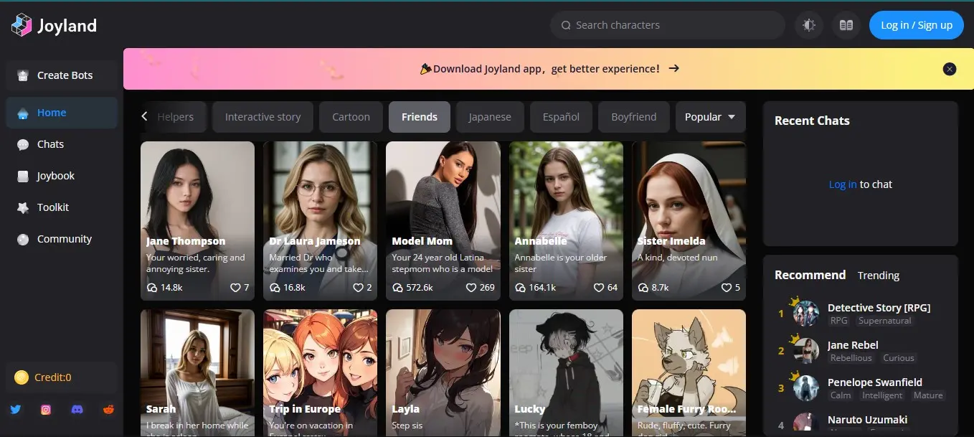The width and height of the screenshot is (974, 437).
Task: Select the Cartoon category tab
Action: [351, 117]
